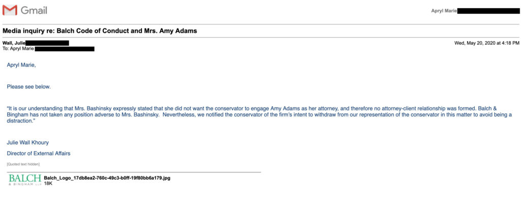Expand the Quoted text hidden section
The width and height of the screenshot is (521, 210).
[23, 164]
